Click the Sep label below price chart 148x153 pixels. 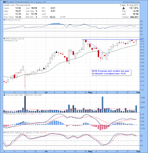[138, 92]
